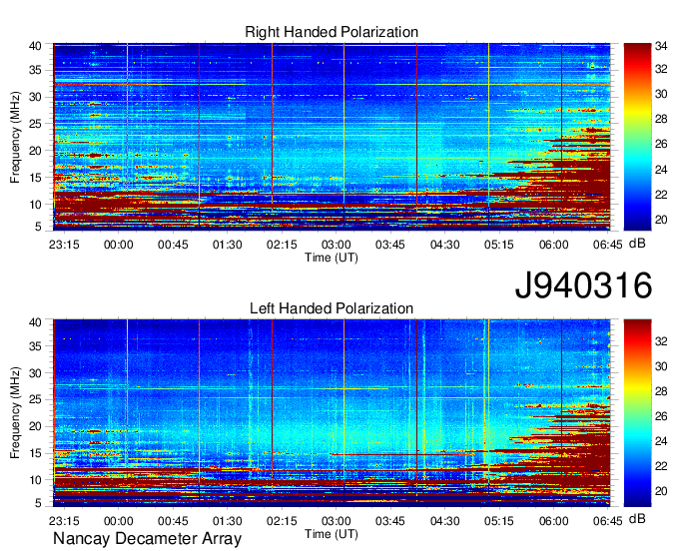Click the 40 MHz tick on Right Handed plot
The width and height of the screenshot is (679, 551).
coord(35,46)
